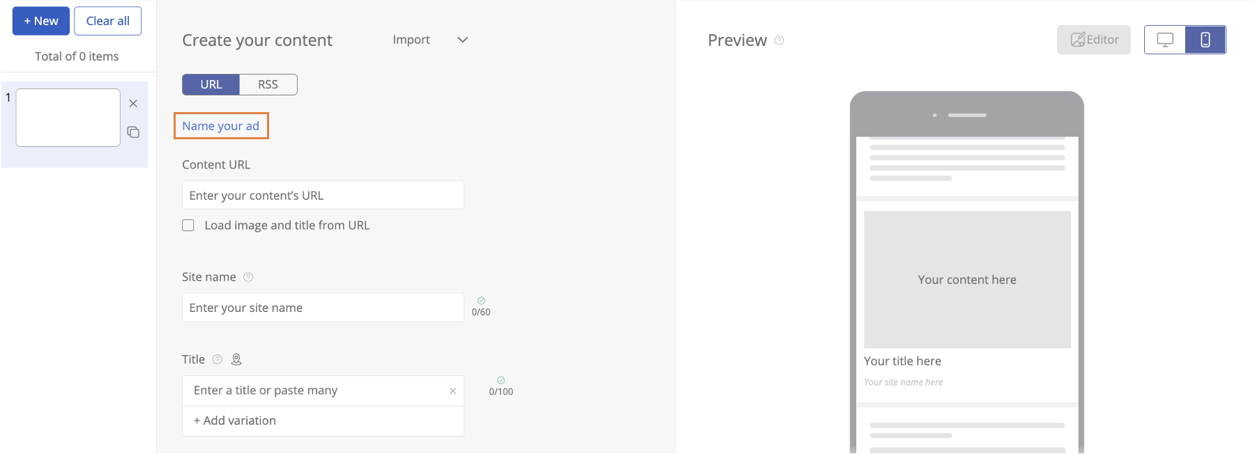The height and width of the screenshot is (454, 1255).
Task: Open the Import dropdown
Action: pos(411,40)
